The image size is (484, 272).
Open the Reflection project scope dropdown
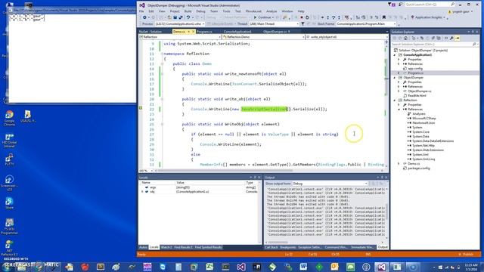click(x=180, y=37)
